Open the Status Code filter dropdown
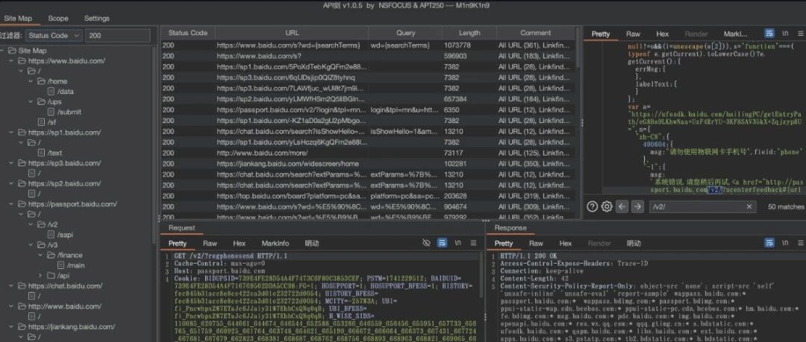Screen dimensions: 806x342 click(x=54, y=36)
